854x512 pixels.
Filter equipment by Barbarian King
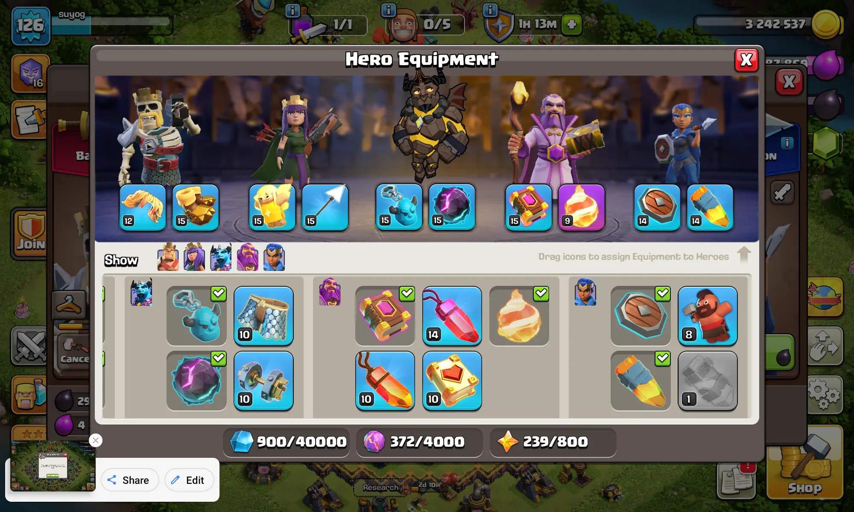(x=168, y=257)
